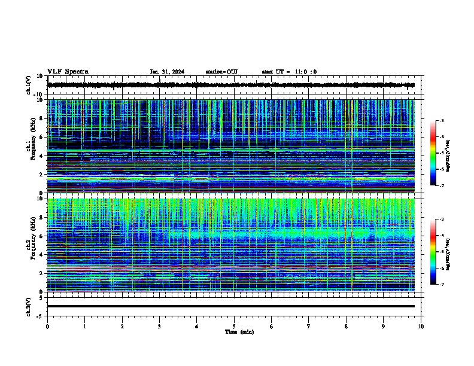Click inside the ch.1 spectrogram panel

231,146
